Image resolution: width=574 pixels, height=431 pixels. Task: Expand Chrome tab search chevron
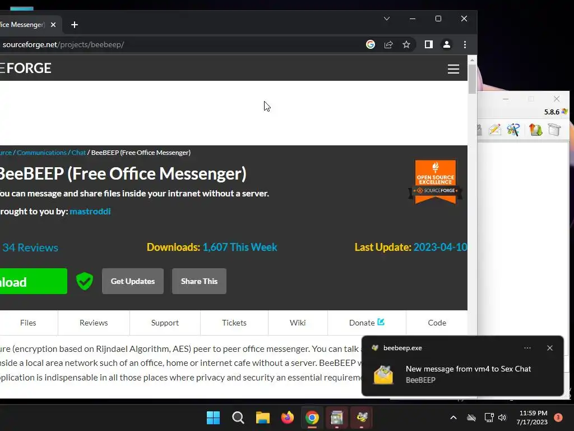pos(387,19)
